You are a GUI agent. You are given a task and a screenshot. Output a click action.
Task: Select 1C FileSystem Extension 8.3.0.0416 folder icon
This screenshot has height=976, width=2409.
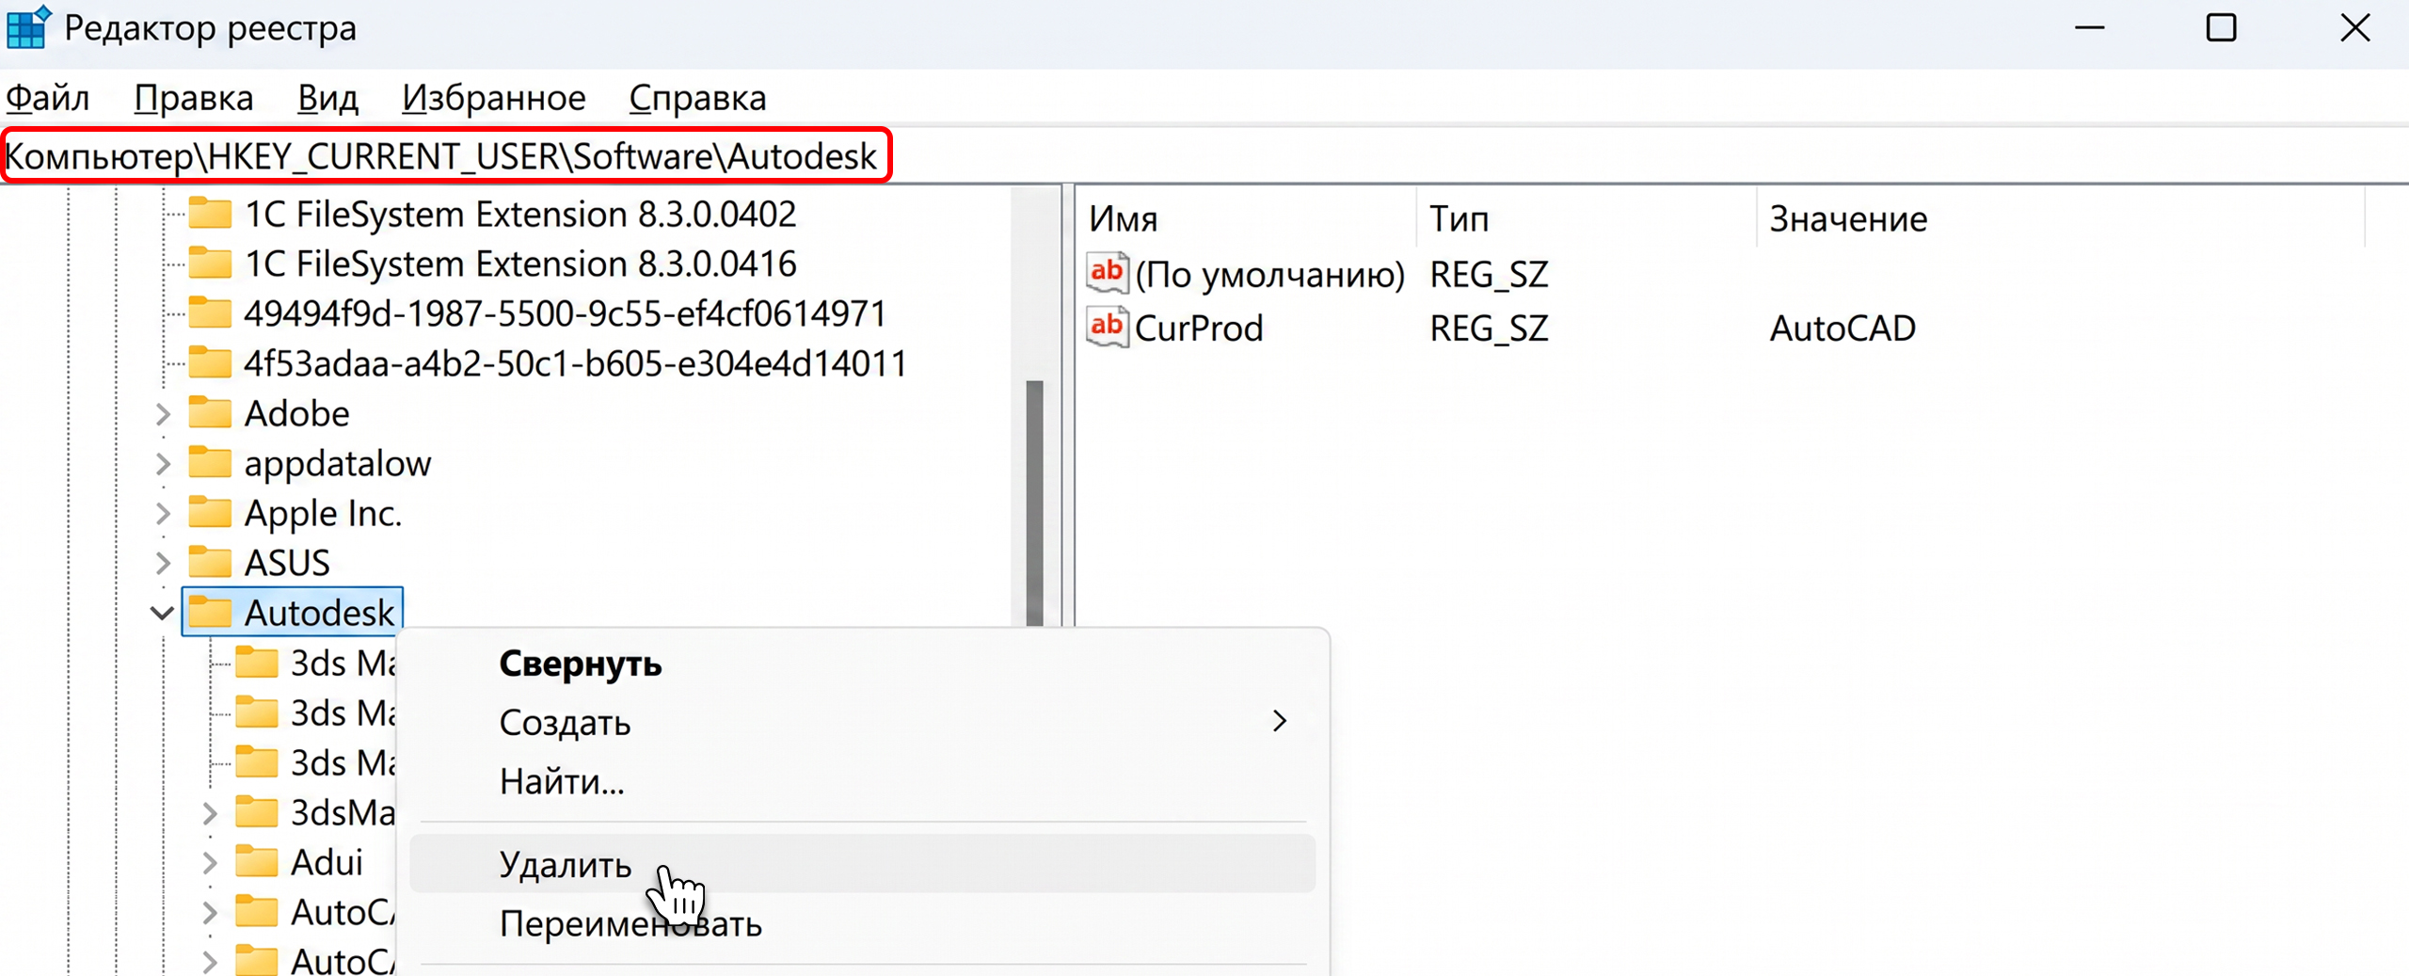pos(210,263)
